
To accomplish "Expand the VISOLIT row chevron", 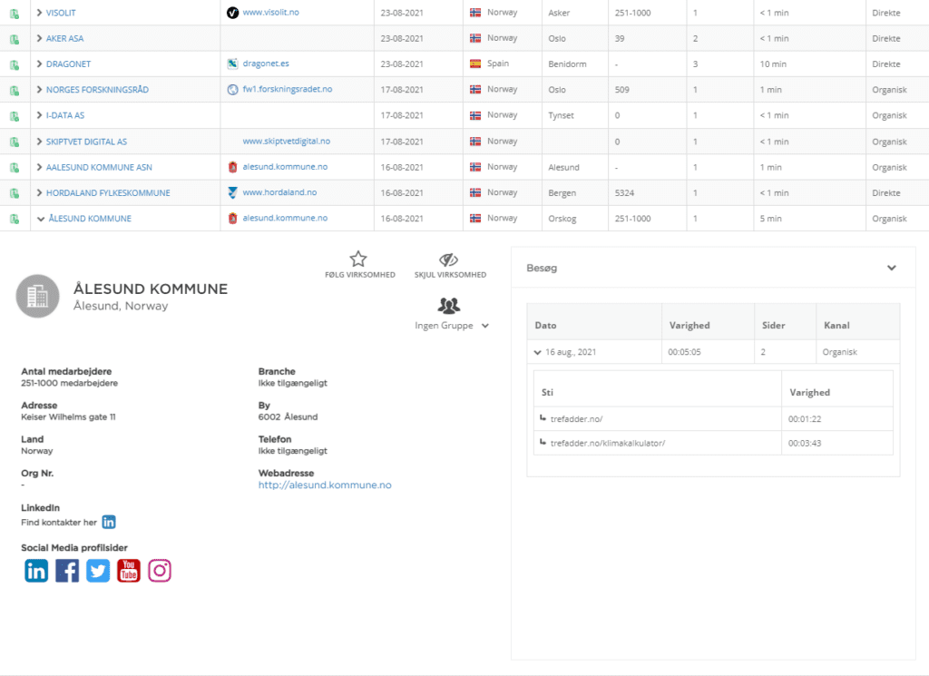I will pyautogui.click(x=39, y=13).
